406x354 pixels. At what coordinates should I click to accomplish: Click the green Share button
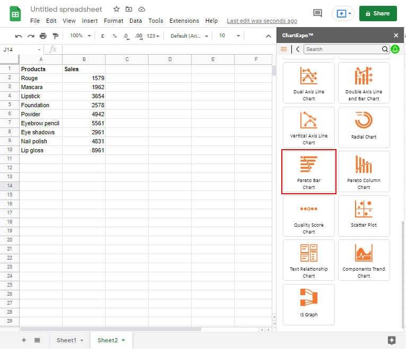pyautogui.click(x=378, y=13)
